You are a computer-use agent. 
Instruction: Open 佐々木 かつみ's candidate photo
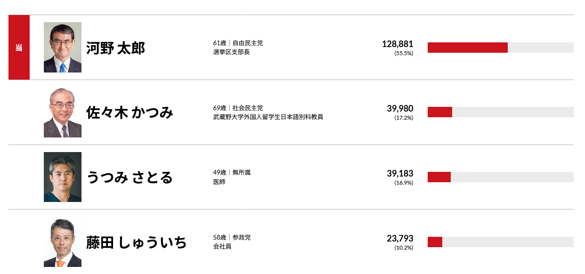[x=63, y=113]
